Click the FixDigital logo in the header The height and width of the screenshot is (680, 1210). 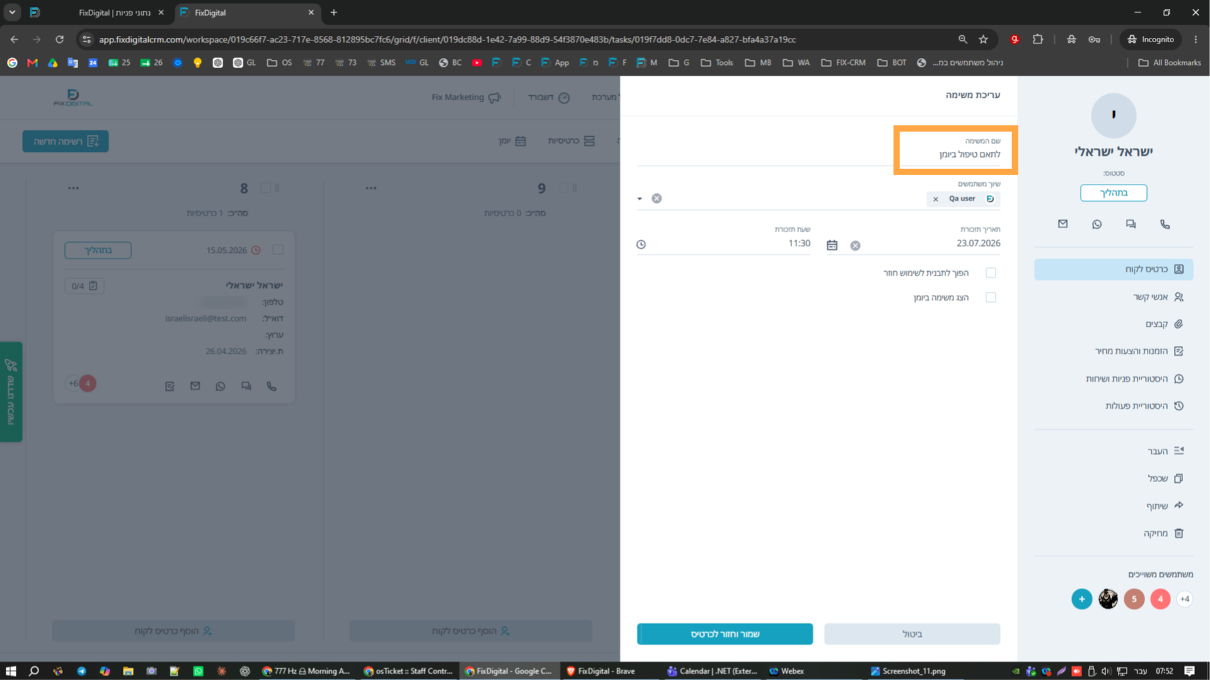pos(72,97)
